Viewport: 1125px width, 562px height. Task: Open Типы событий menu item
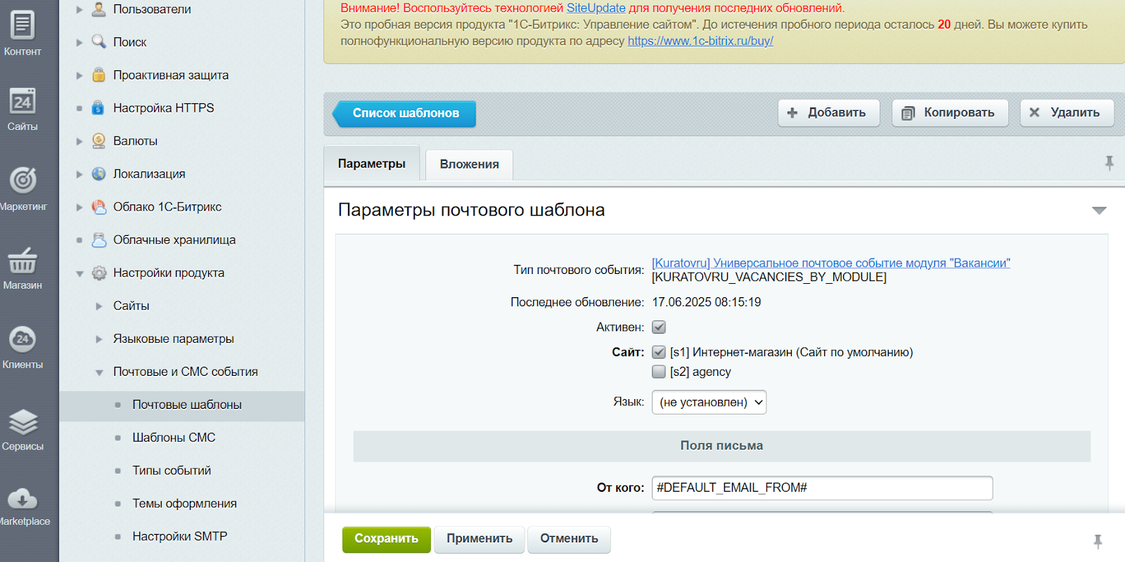point(172,471)
